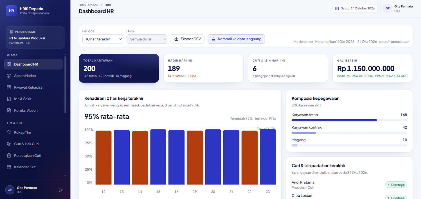Click HRIS Terpadu breadcrumb link

tap(88, 5)
